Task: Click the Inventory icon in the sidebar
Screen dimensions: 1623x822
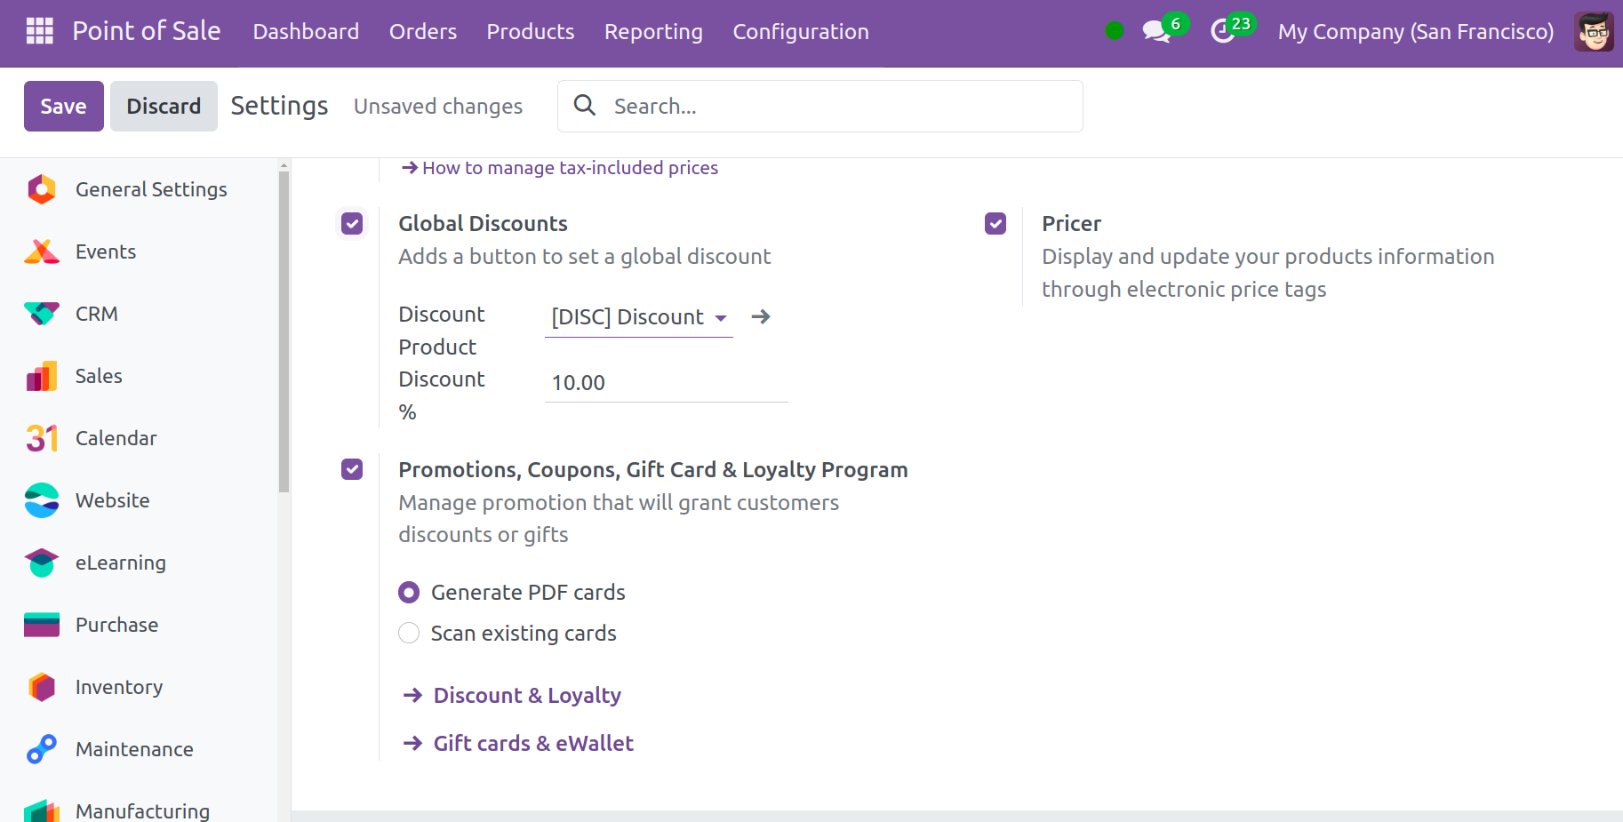Action: tap(42, 687)
